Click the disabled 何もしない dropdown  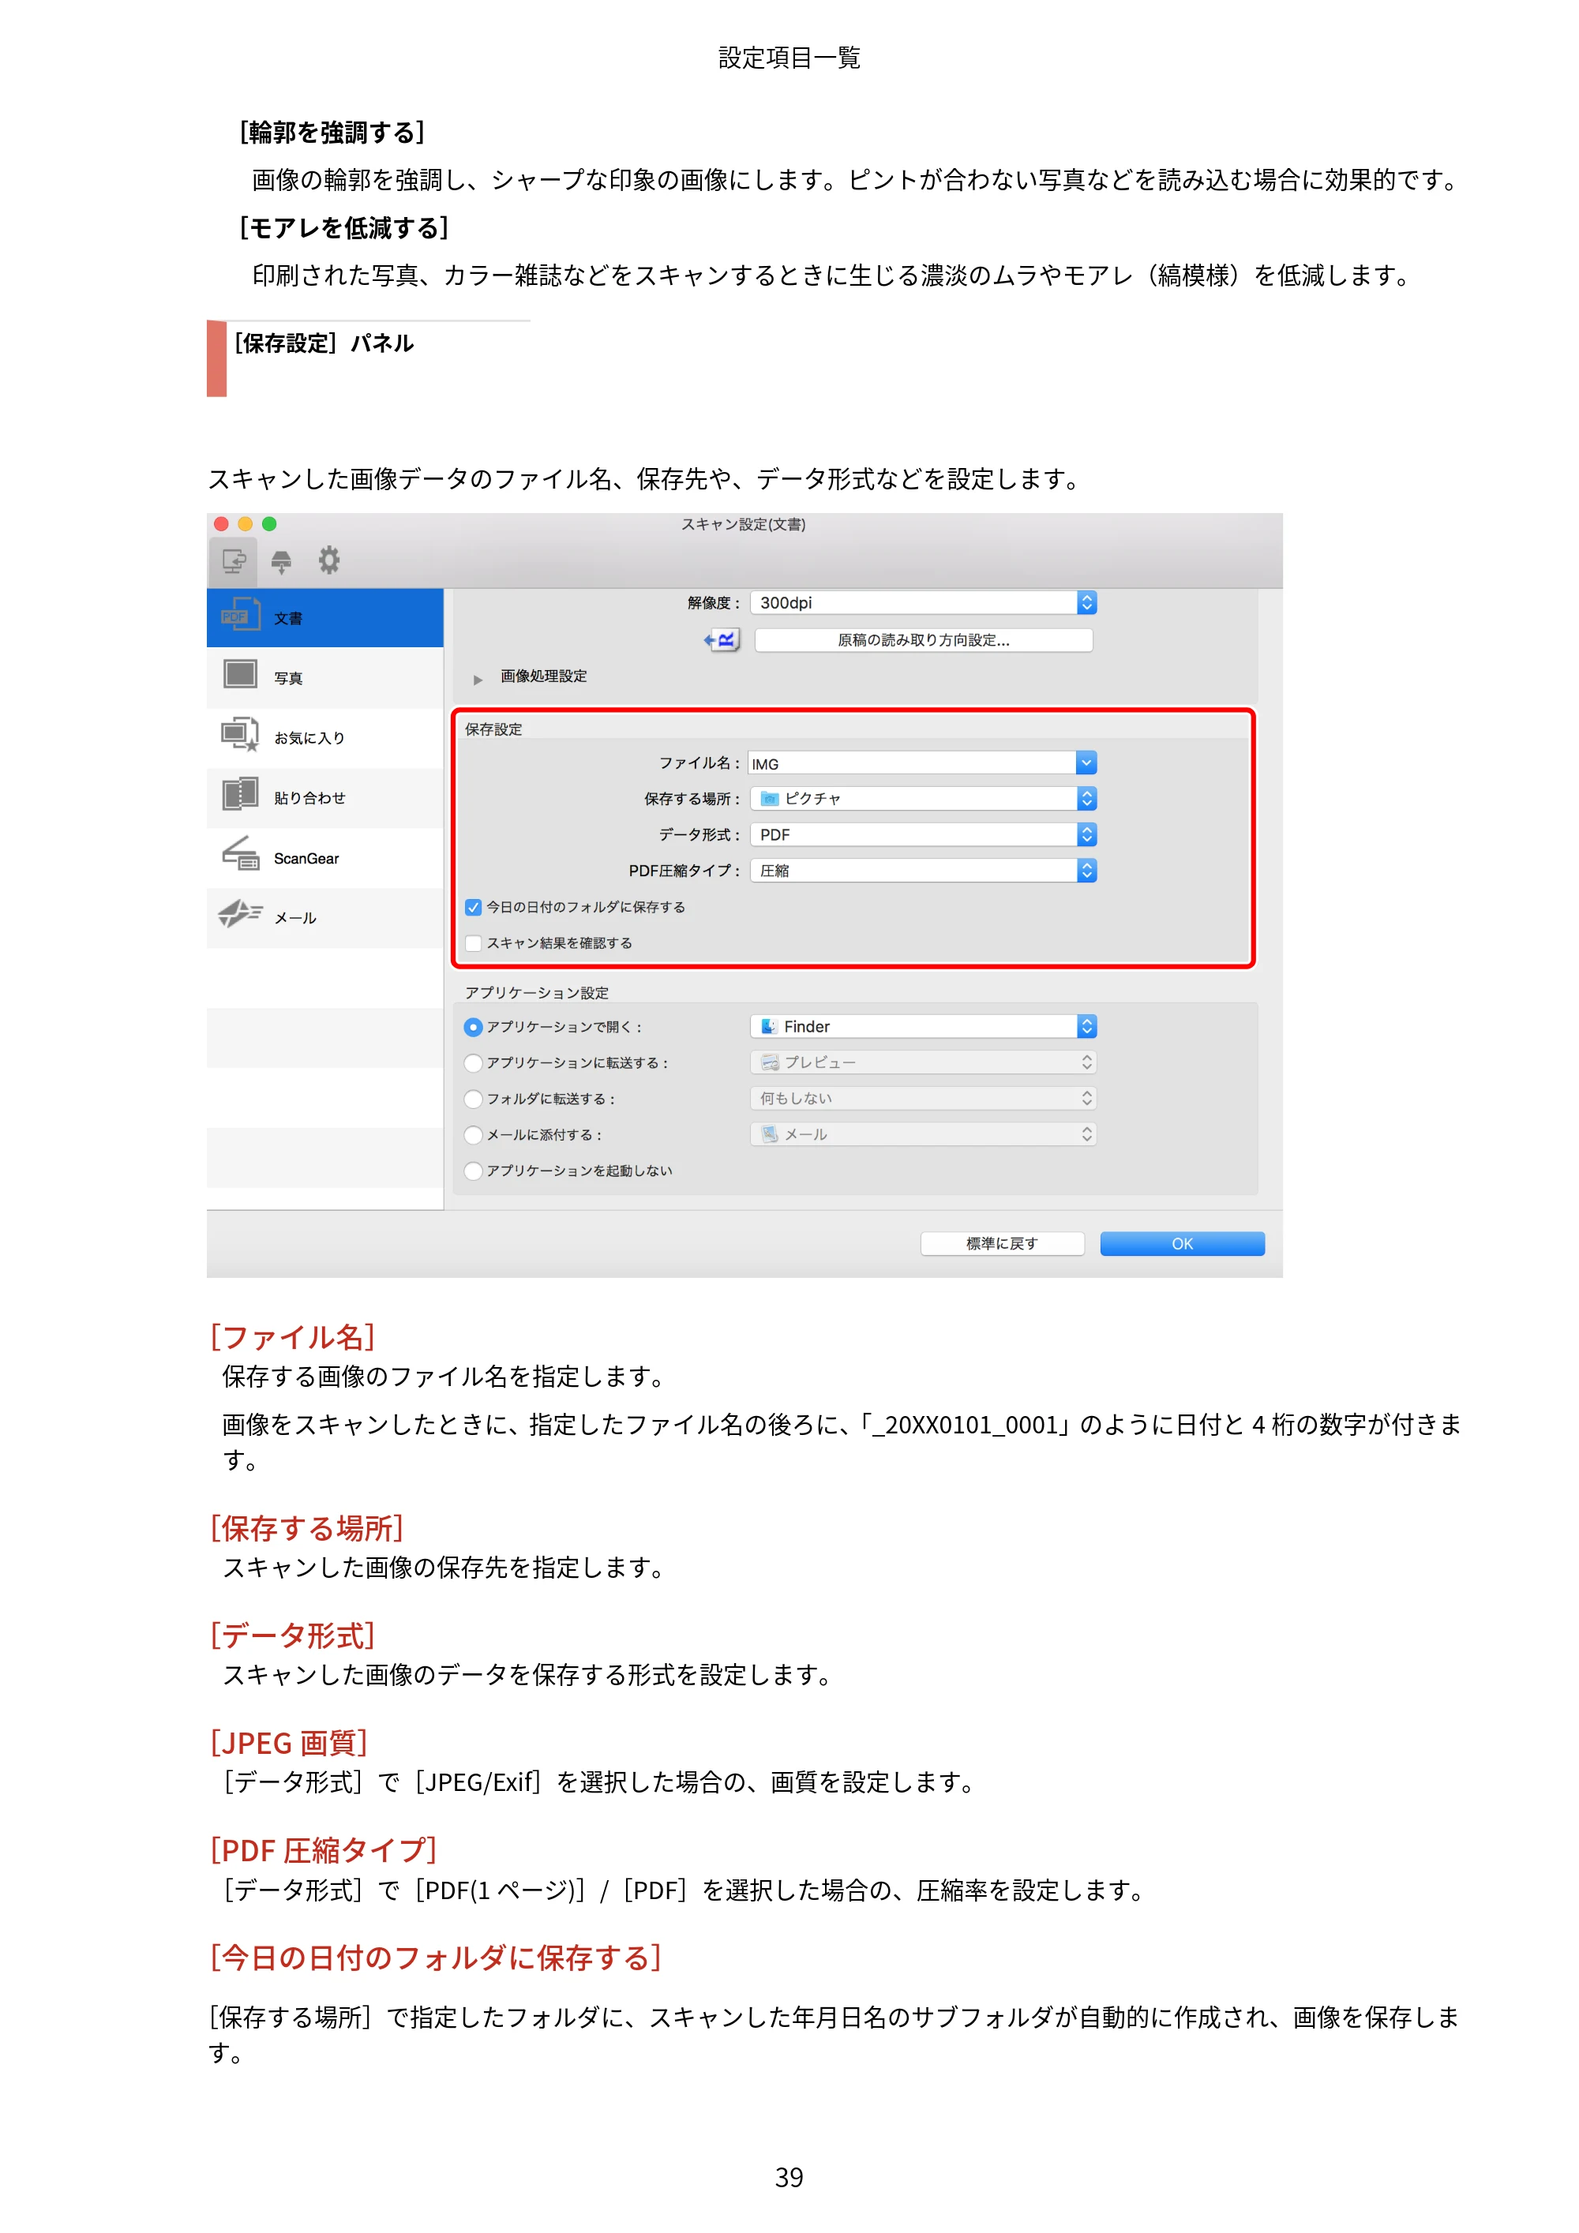923,1098
